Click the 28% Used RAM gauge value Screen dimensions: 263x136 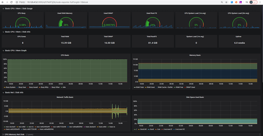click(x=66, y=25)
